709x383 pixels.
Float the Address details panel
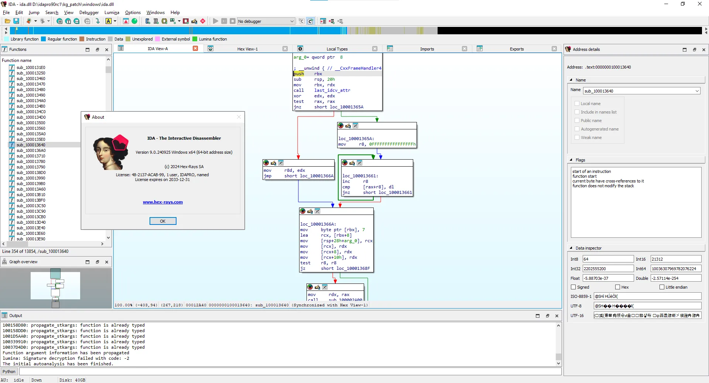[x=694, y=49]
